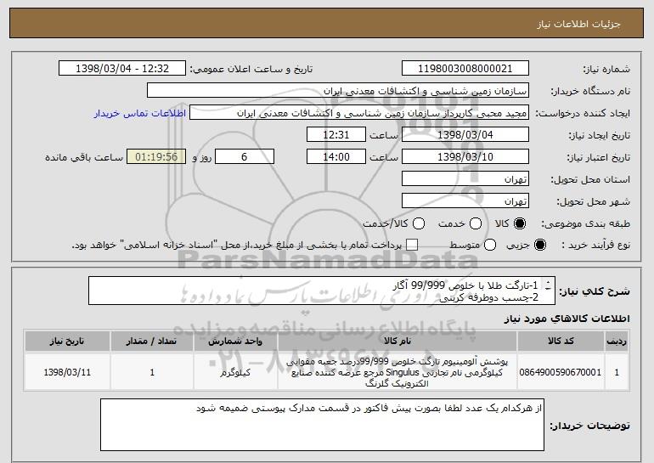Click the product name cell with Singulus
654x463 pixels.
[x=397, y=372]
